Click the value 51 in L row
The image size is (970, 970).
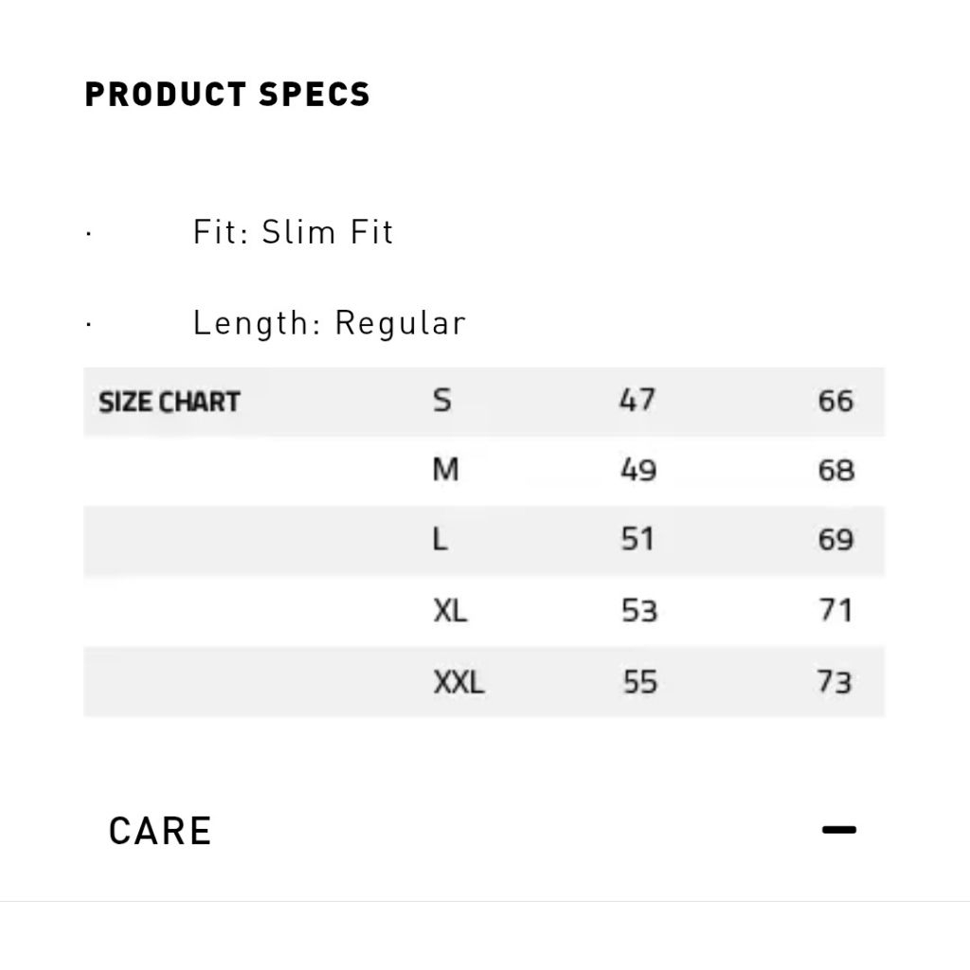(638, 540)
